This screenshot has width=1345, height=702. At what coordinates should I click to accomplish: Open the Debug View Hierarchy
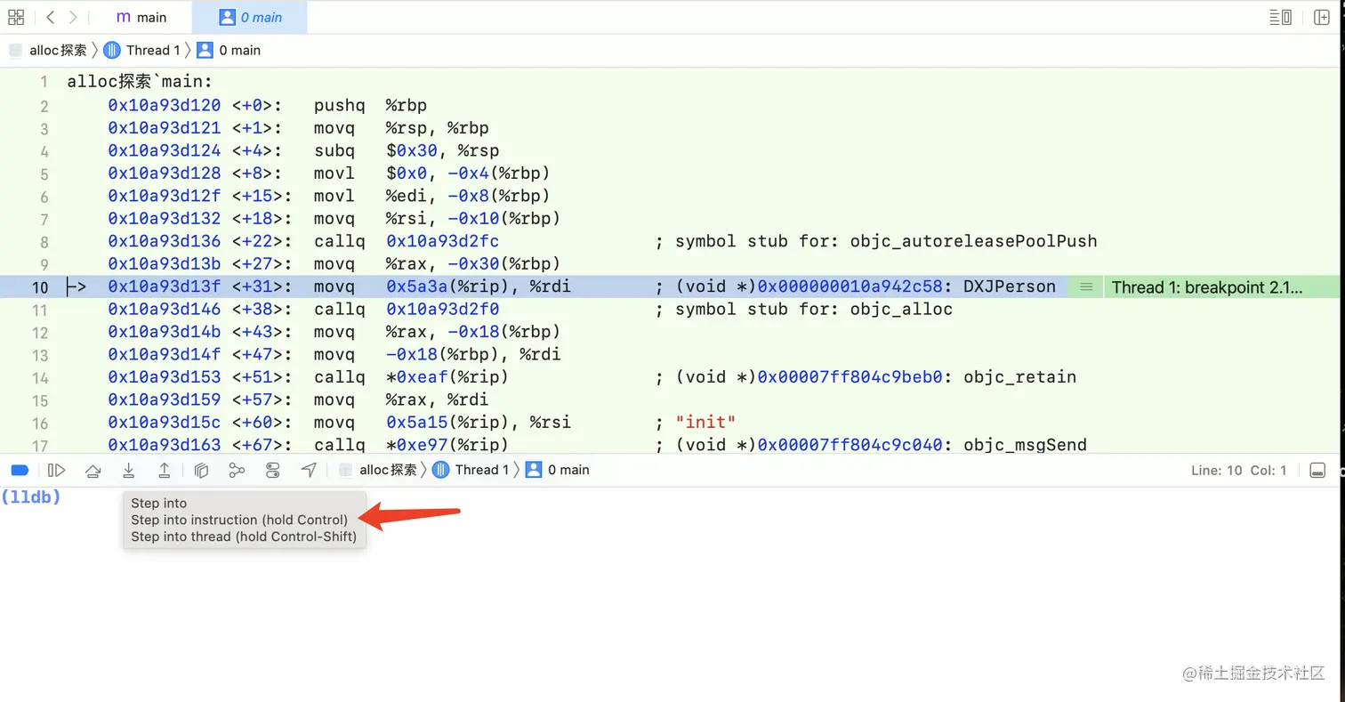tap(201, 470)
